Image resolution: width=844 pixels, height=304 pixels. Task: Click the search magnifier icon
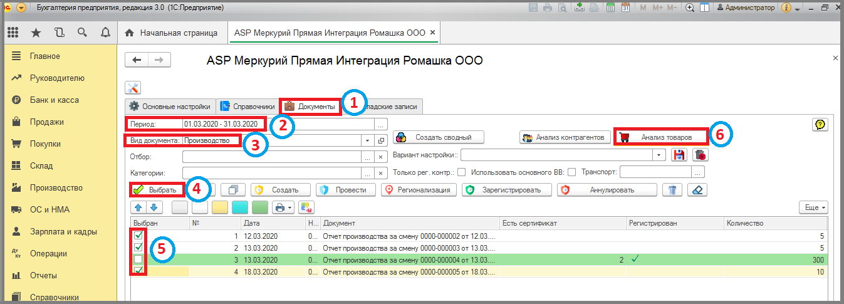coord(82,33)
